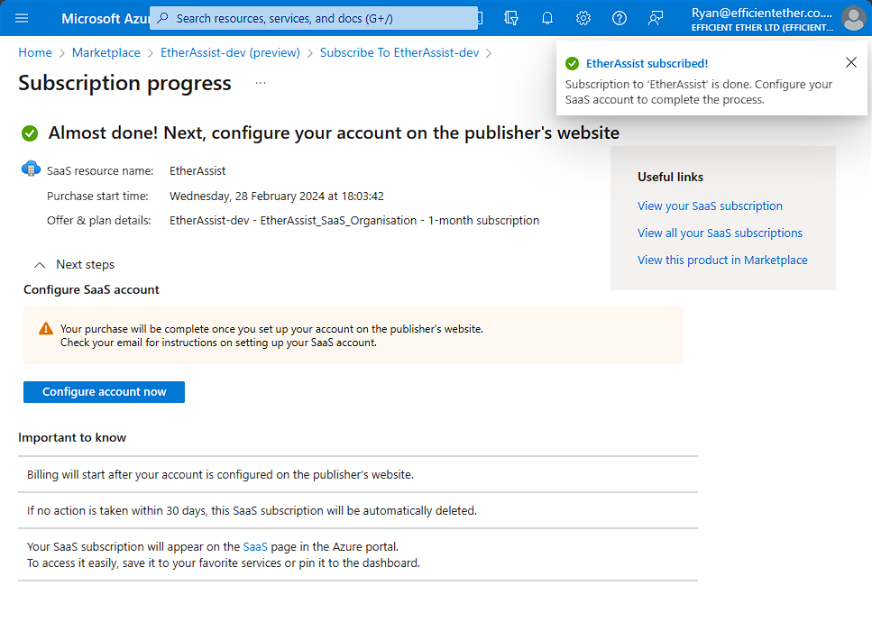Open View all your SaaS subscriptions link
872x640 pixels.
720,233
